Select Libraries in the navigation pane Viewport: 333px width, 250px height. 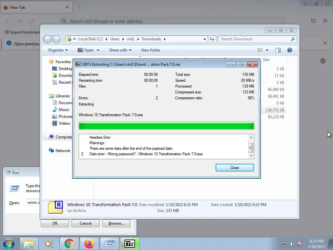click(x=62, y=96)
